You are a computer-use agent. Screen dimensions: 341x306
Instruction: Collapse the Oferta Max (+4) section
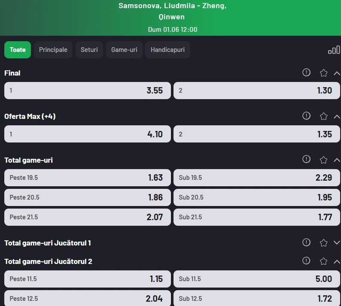coord(337,117)
